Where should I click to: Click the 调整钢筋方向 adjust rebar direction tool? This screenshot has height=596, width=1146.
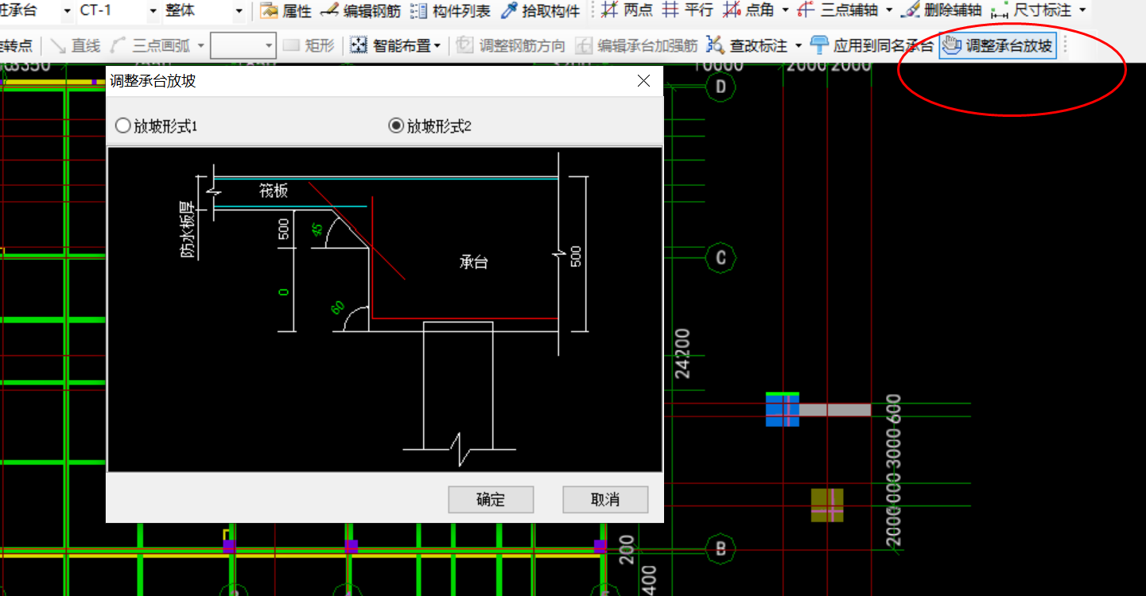click(511, 45)
